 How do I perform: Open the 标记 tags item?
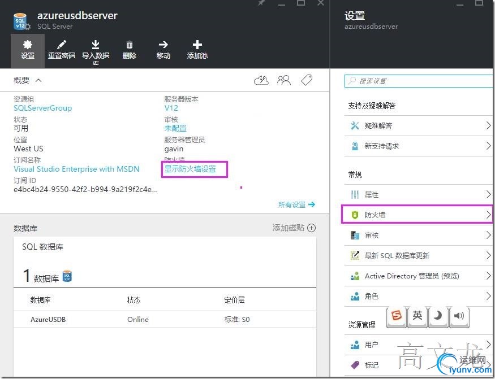[x=418, y=365]
